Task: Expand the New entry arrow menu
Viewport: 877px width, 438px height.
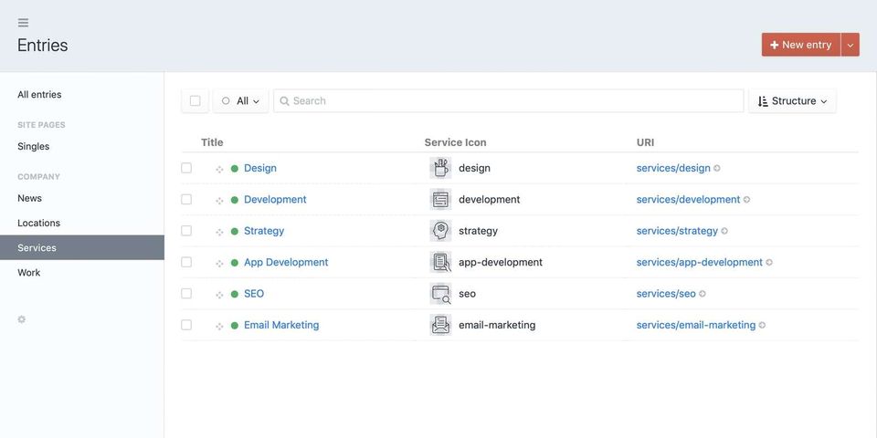Action: tap(851, 45)
